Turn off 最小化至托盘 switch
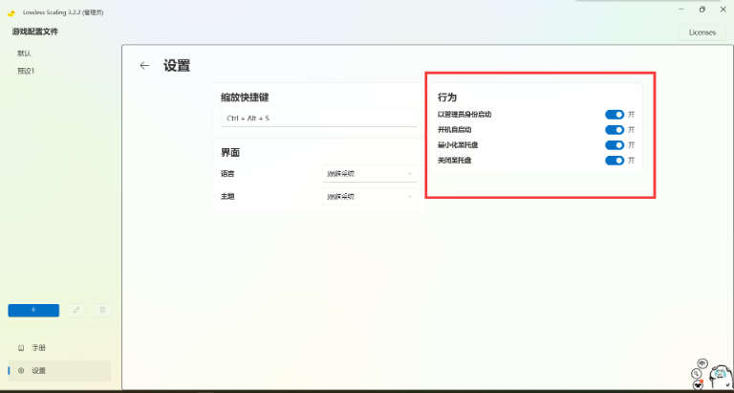The height and width of the screenshot is (393, 734). (615, 145)
